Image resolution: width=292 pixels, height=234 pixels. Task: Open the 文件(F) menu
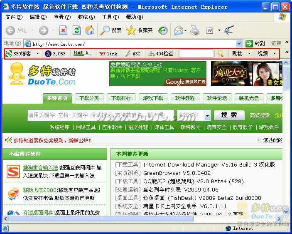point(14,17)
